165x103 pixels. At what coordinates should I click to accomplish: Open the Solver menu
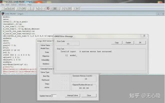14,5
